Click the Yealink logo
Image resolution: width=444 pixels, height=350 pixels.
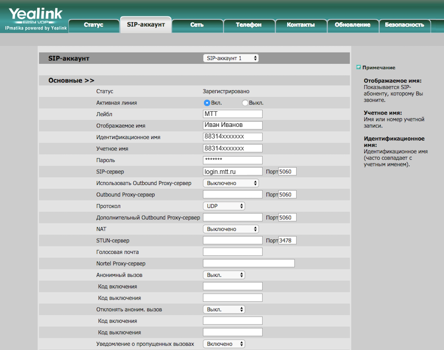(x=36, y=16)
